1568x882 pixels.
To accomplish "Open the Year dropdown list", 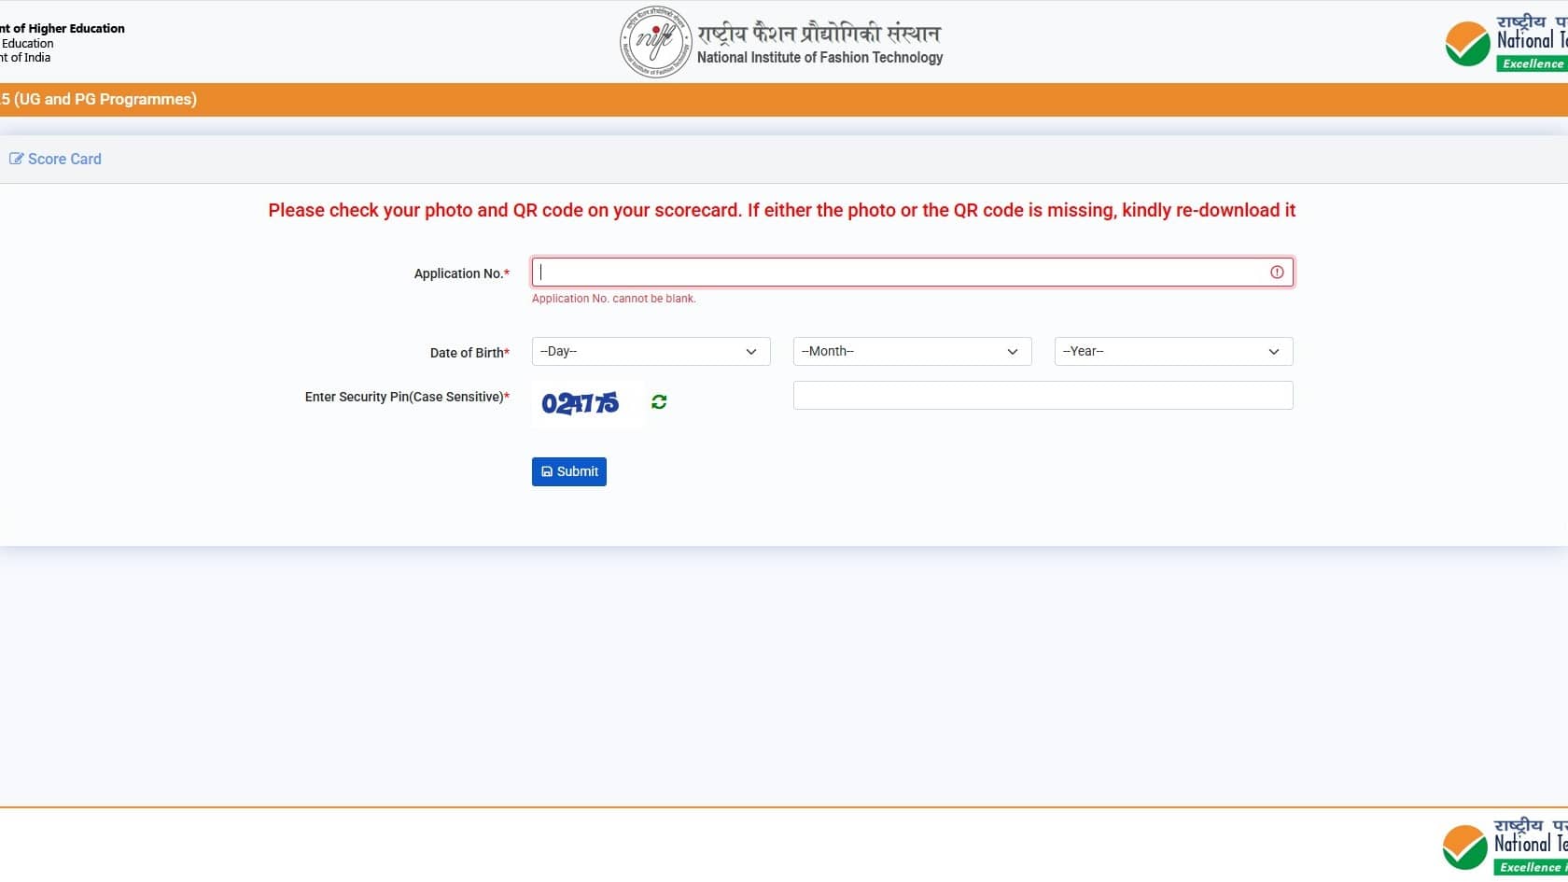I will tap(1173, 351).
